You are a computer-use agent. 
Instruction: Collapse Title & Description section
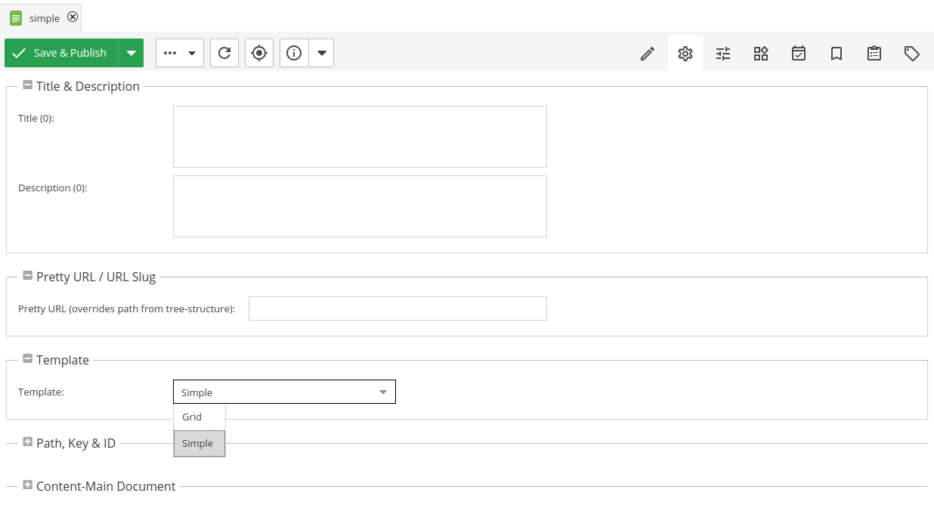tap(28, 85)
